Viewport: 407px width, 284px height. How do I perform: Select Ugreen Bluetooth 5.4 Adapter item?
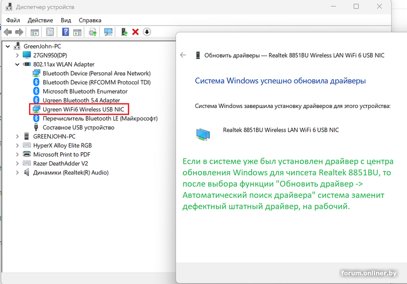coord(81,100)
